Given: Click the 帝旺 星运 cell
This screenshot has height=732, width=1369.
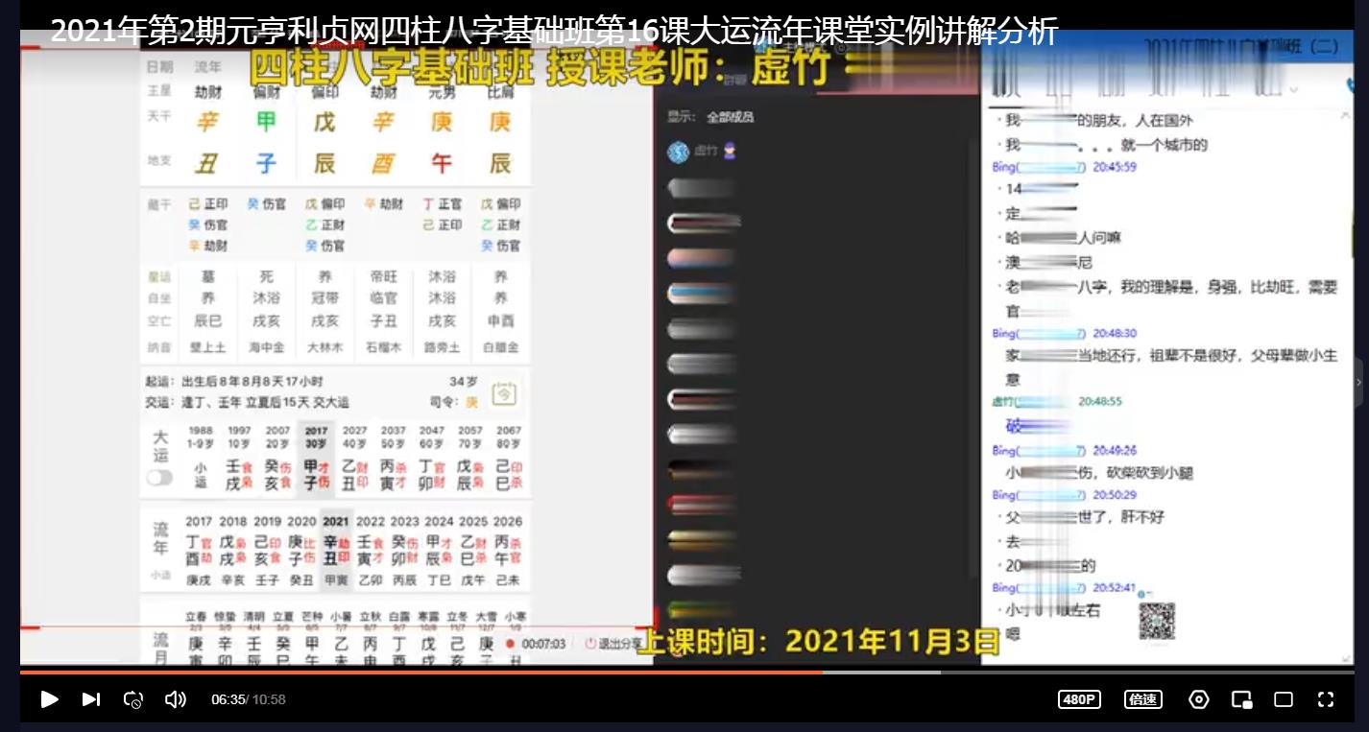Looking at the screenshot, I should pyautogui.click(x=383, y=276).
